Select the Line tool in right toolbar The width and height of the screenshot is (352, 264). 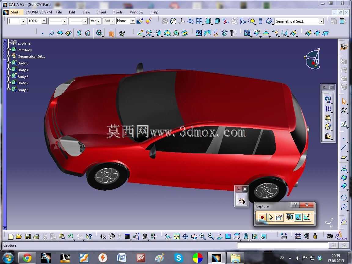[344, 148]
